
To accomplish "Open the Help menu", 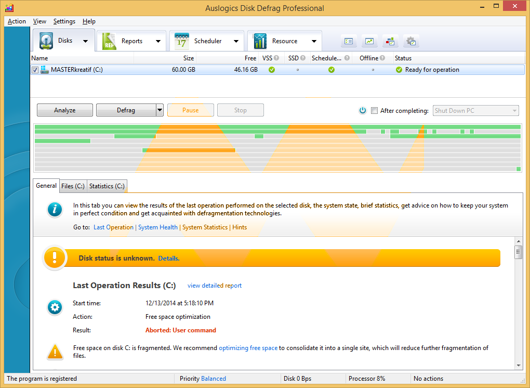I will tap(89, 21).
